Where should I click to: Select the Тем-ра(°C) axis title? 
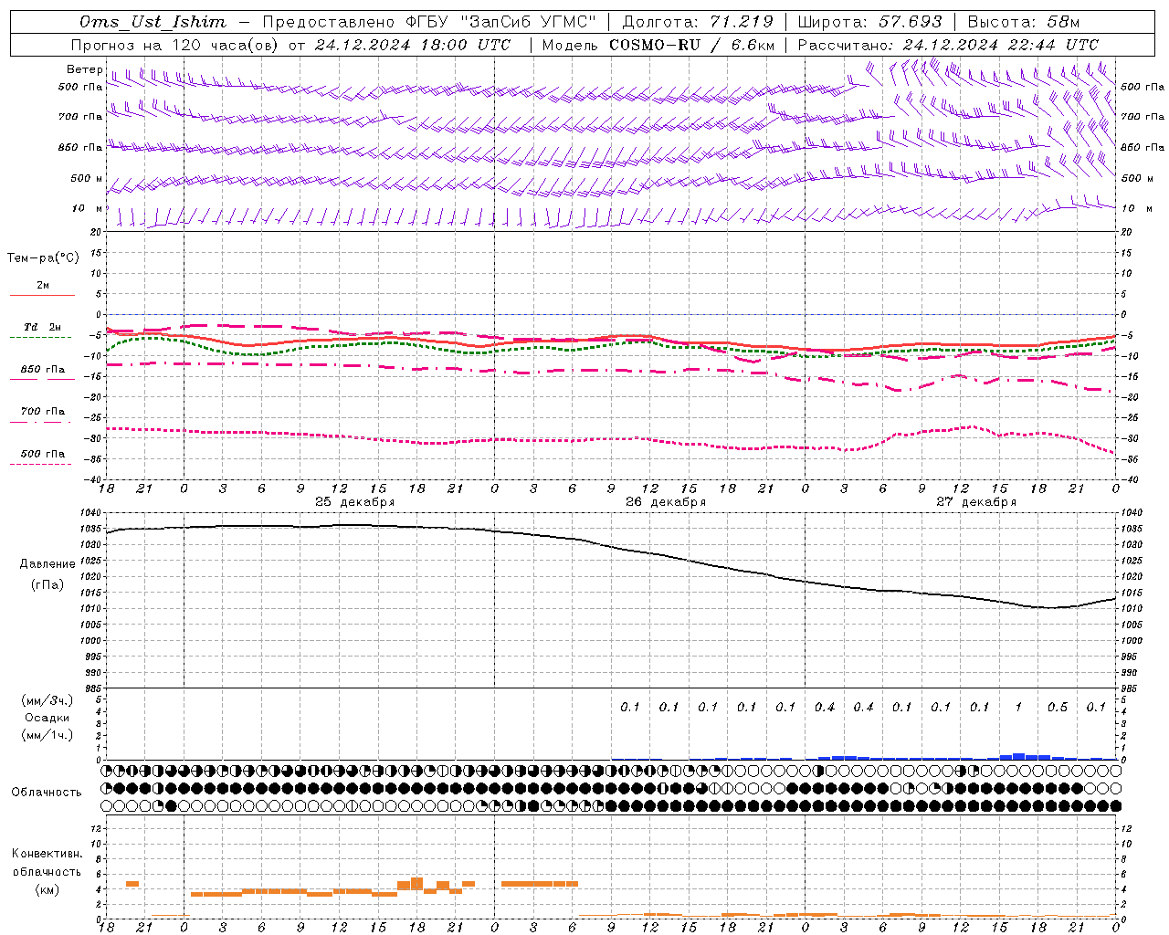click(x=43, y=258)
